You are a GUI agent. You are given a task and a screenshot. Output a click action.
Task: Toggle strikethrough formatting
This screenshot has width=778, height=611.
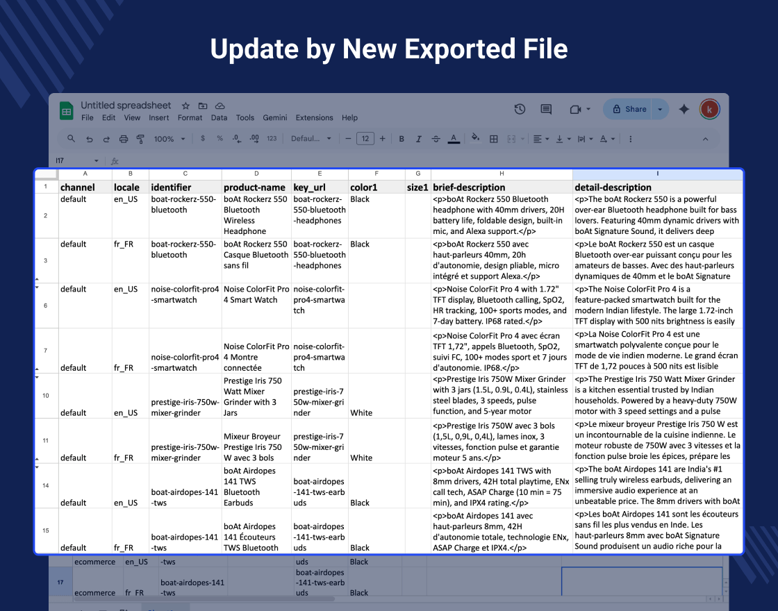coord(436,140)
